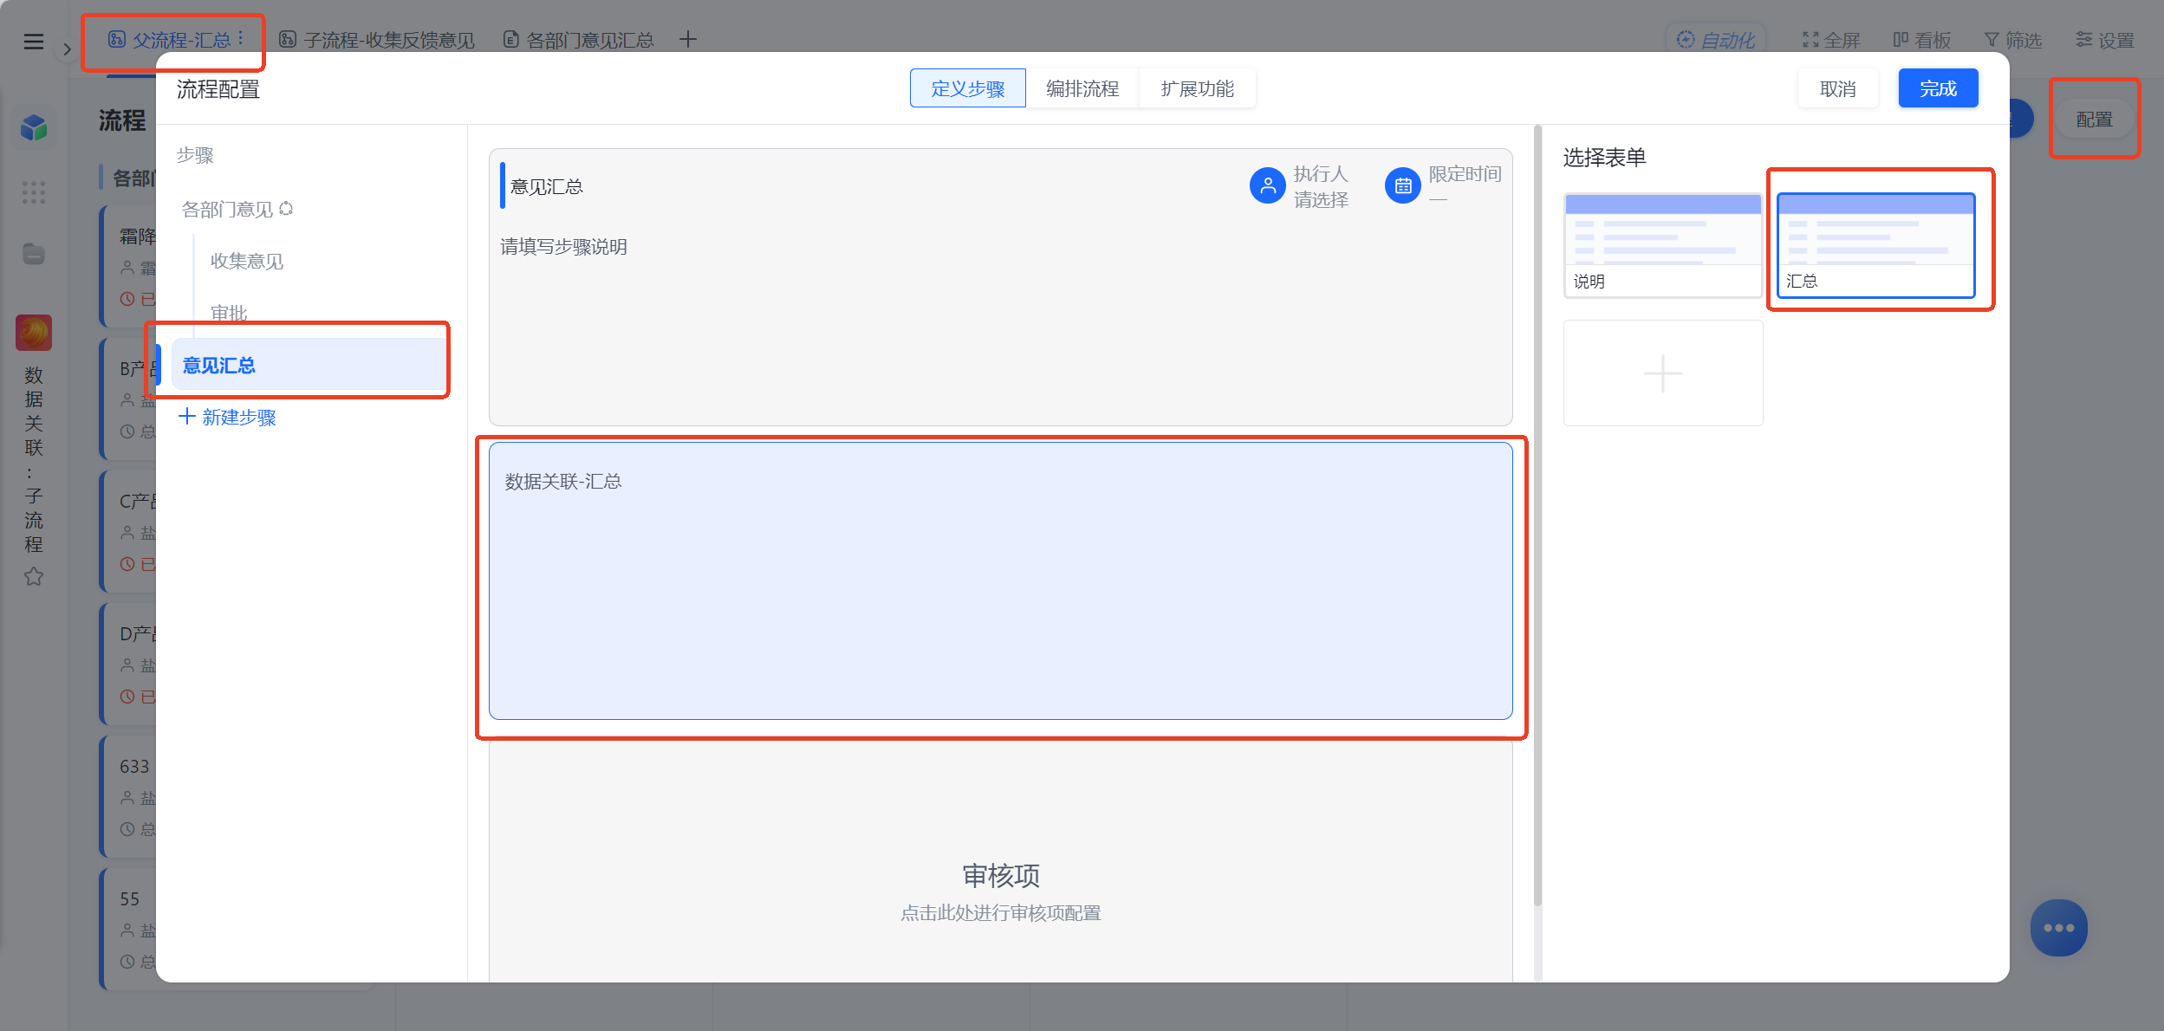Open the hamburger menu icon
Screen dimensions: 2164x1031
(x=34, y=41)
